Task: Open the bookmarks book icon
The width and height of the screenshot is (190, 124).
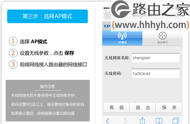Action: 159,121
